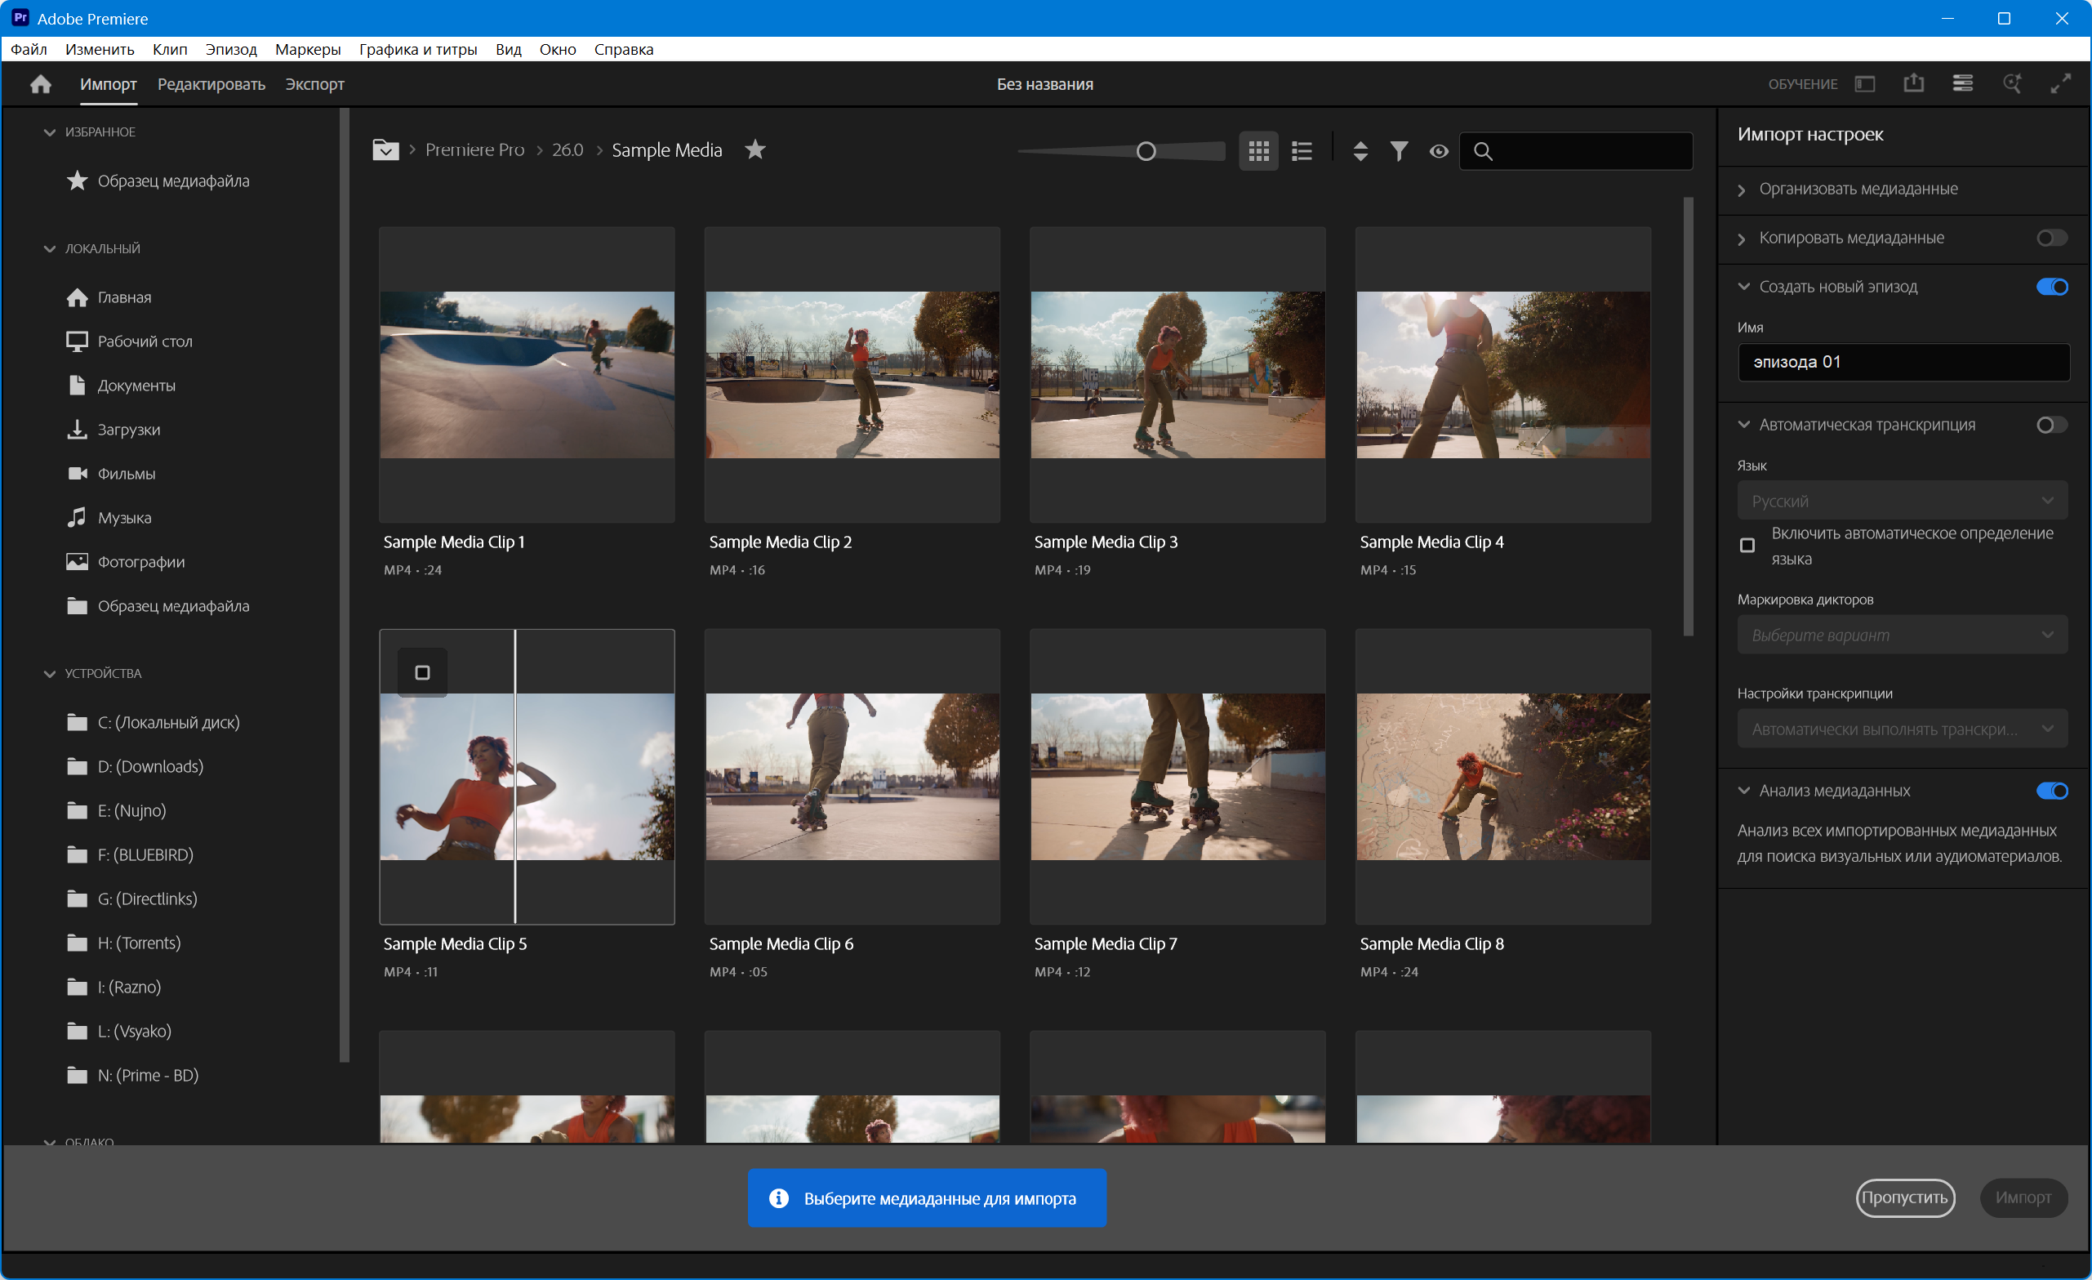This screenshot has width=2092, height=1280.
Task: Open the funnel-shaped file filter
Action: click(1400, 151)
